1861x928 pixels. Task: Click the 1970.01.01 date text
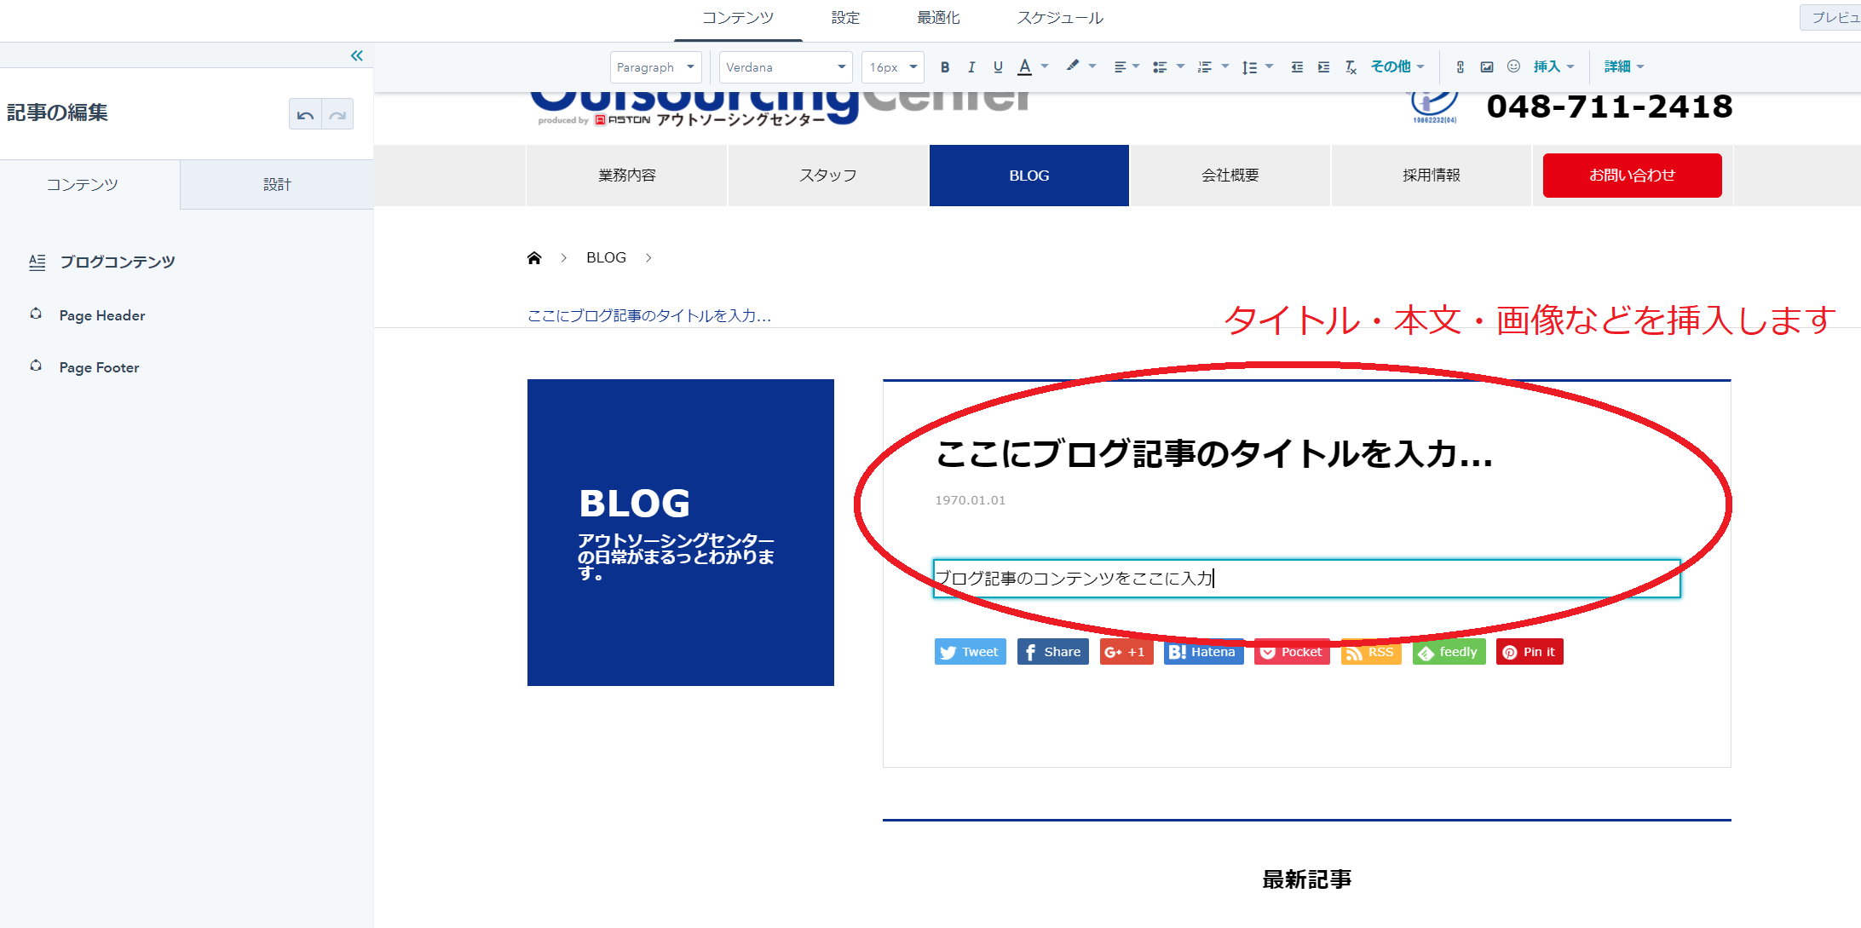pos(970,500)
